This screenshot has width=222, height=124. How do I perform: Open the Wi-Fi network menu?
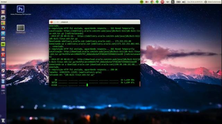coord(168,2)
